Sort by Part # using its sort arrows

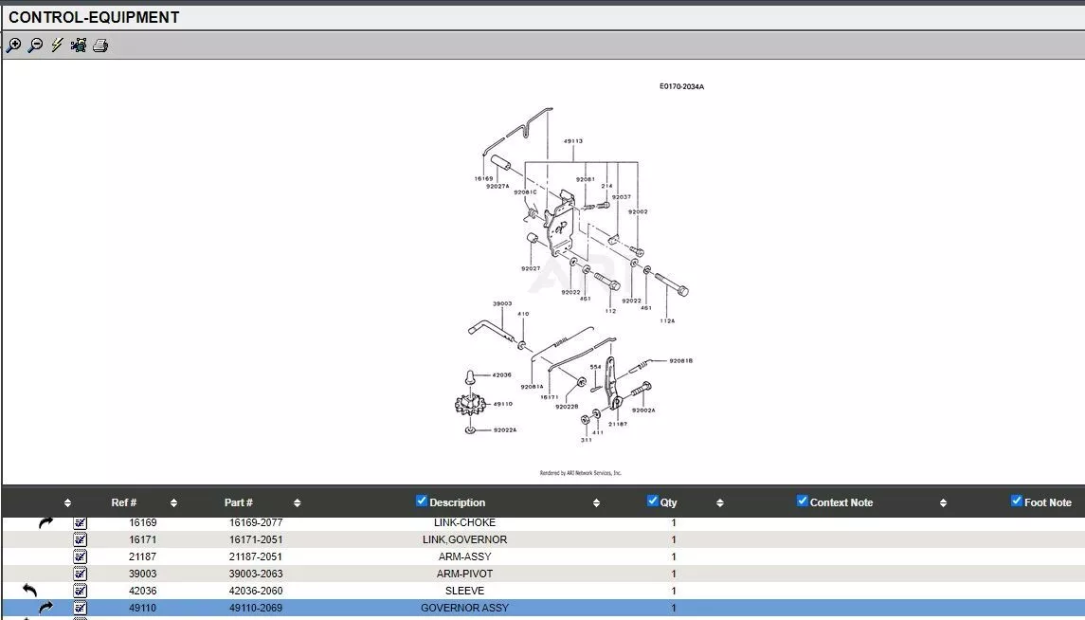click(297, 502)
